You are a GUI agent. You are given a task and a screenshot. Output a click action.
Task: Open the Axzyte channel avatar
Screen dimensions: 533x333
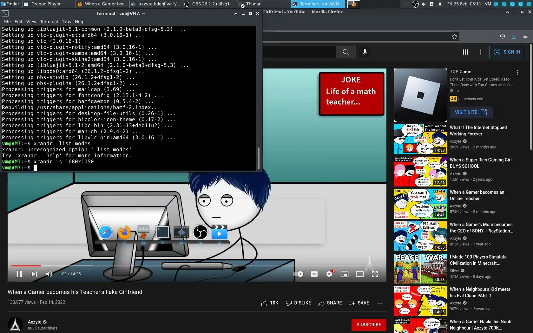pyautogui.click(x=15, y=324)
